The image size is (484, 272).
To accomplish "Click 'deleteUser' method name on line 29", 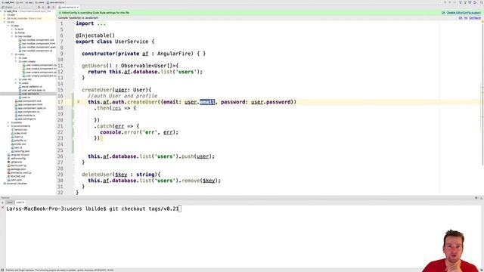I will point(97,175).
